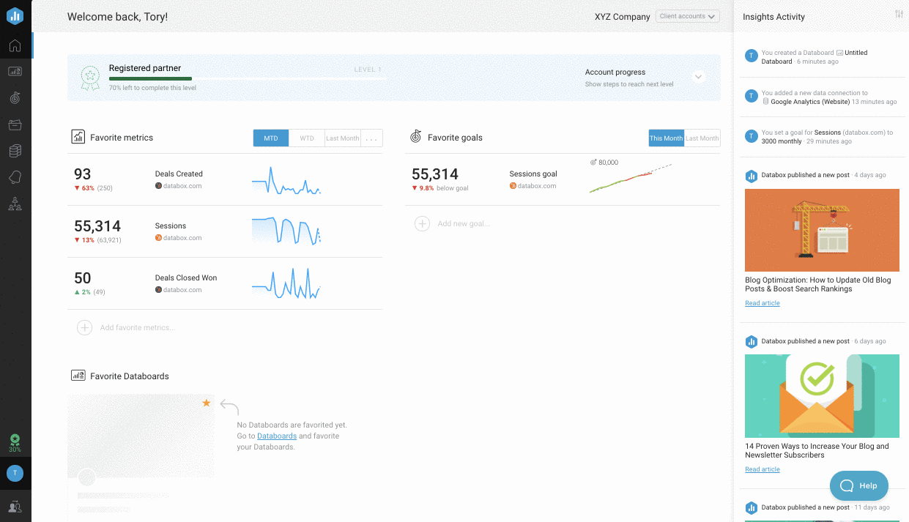Open the Databoards chart icon in left sidebar
The width and height of the screenshot is (909, 522).
tap(15, 72)
